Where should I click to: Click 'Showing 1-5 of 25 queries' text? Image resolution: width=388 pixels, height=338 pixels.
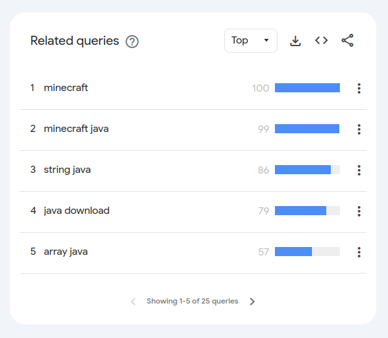(192, 301)
